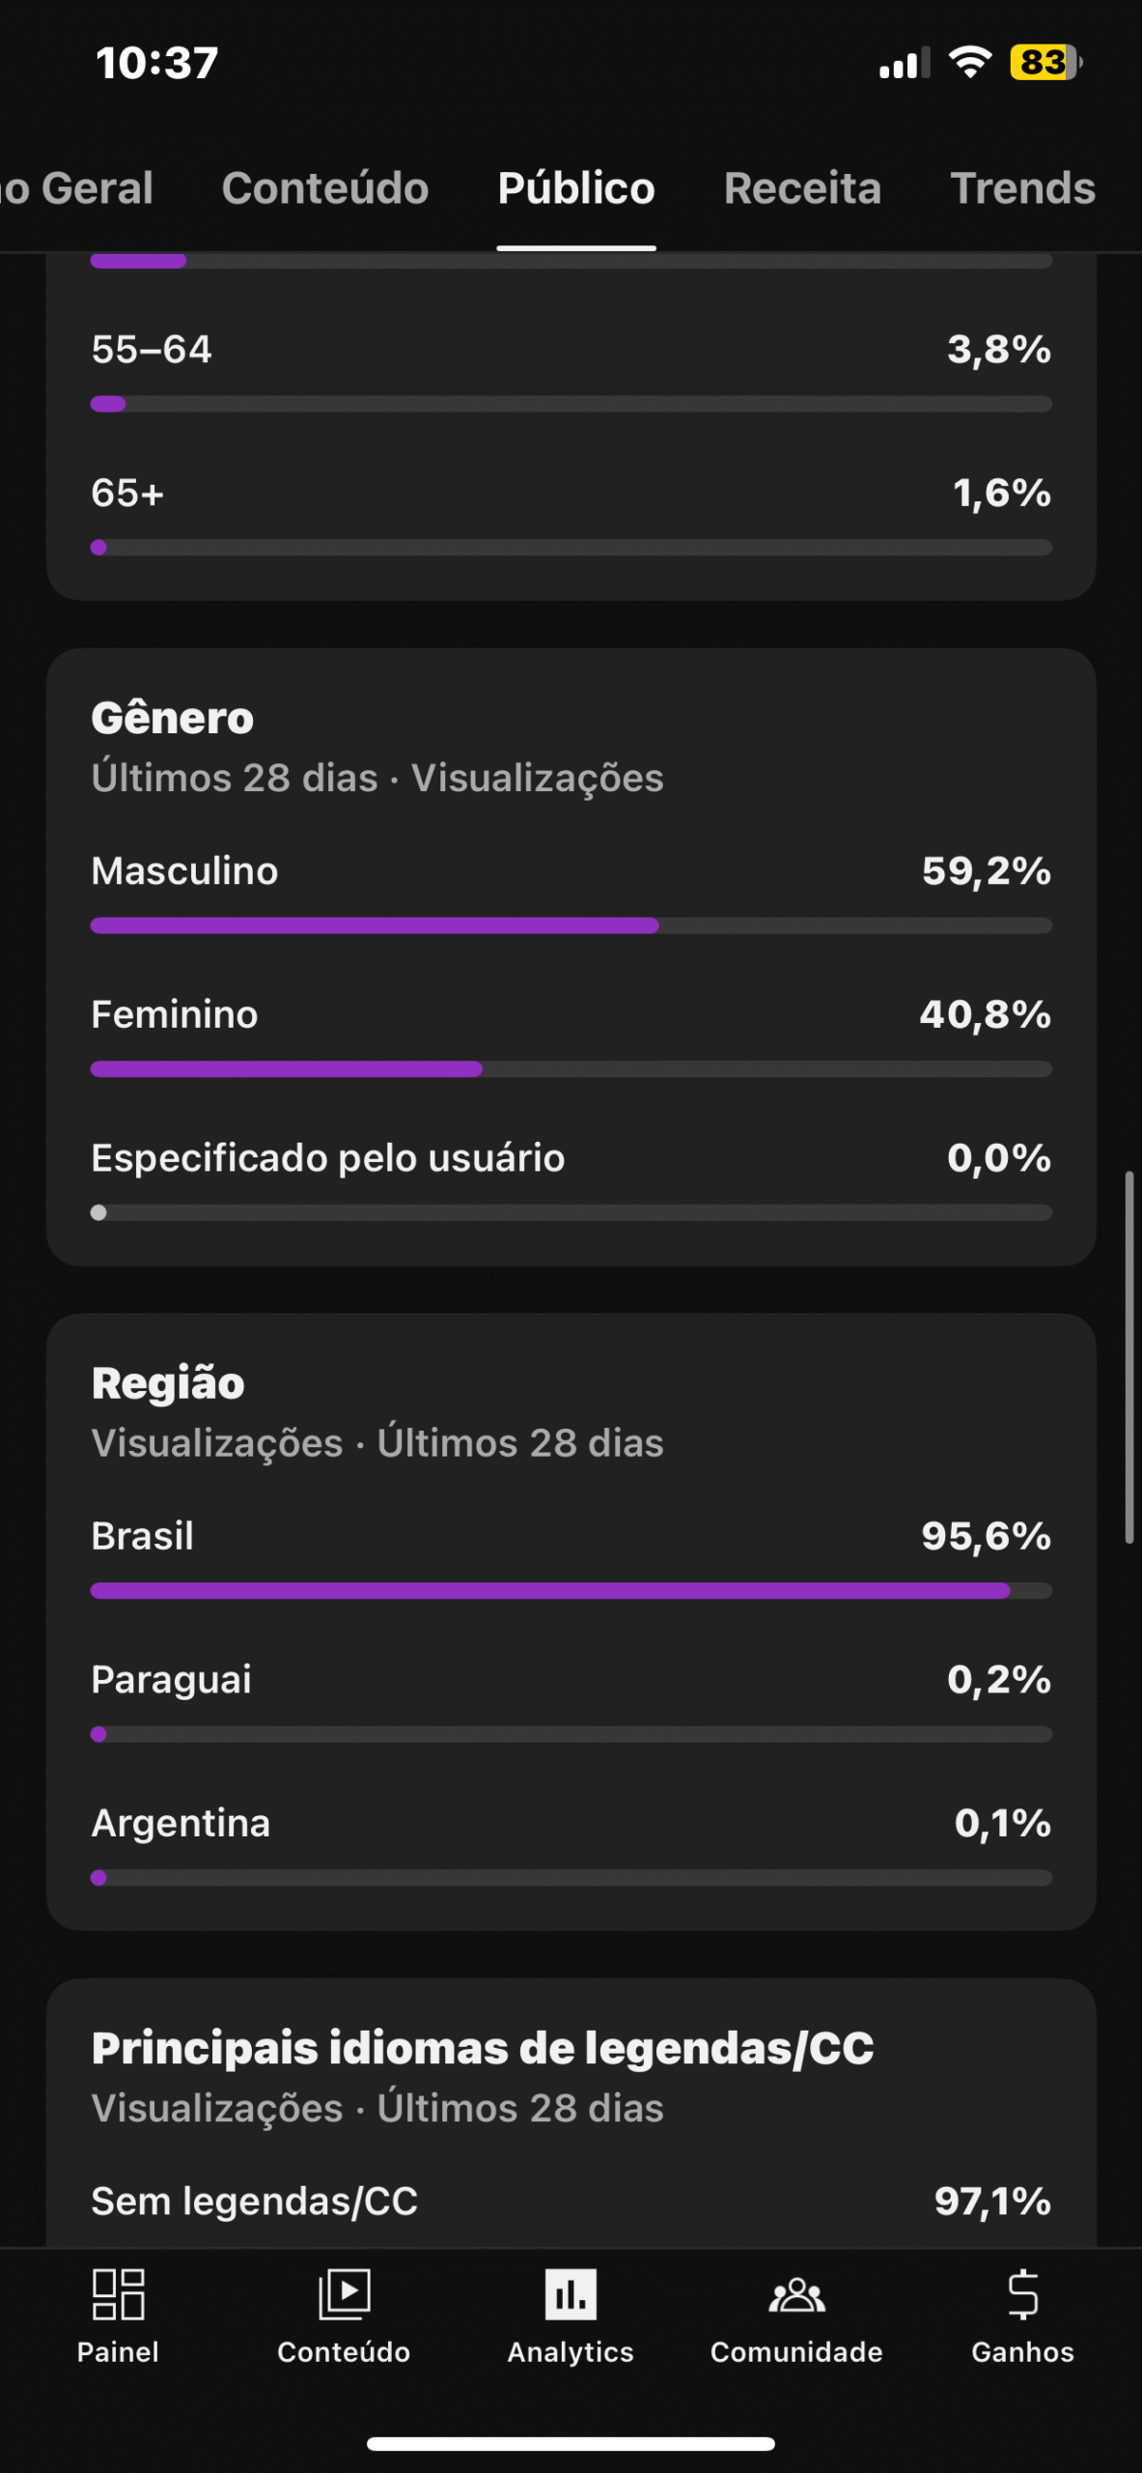Viewport: 1142px width, 2473px height.
Task: Open the Trends tab
Action: click(x=1022, y=188)
